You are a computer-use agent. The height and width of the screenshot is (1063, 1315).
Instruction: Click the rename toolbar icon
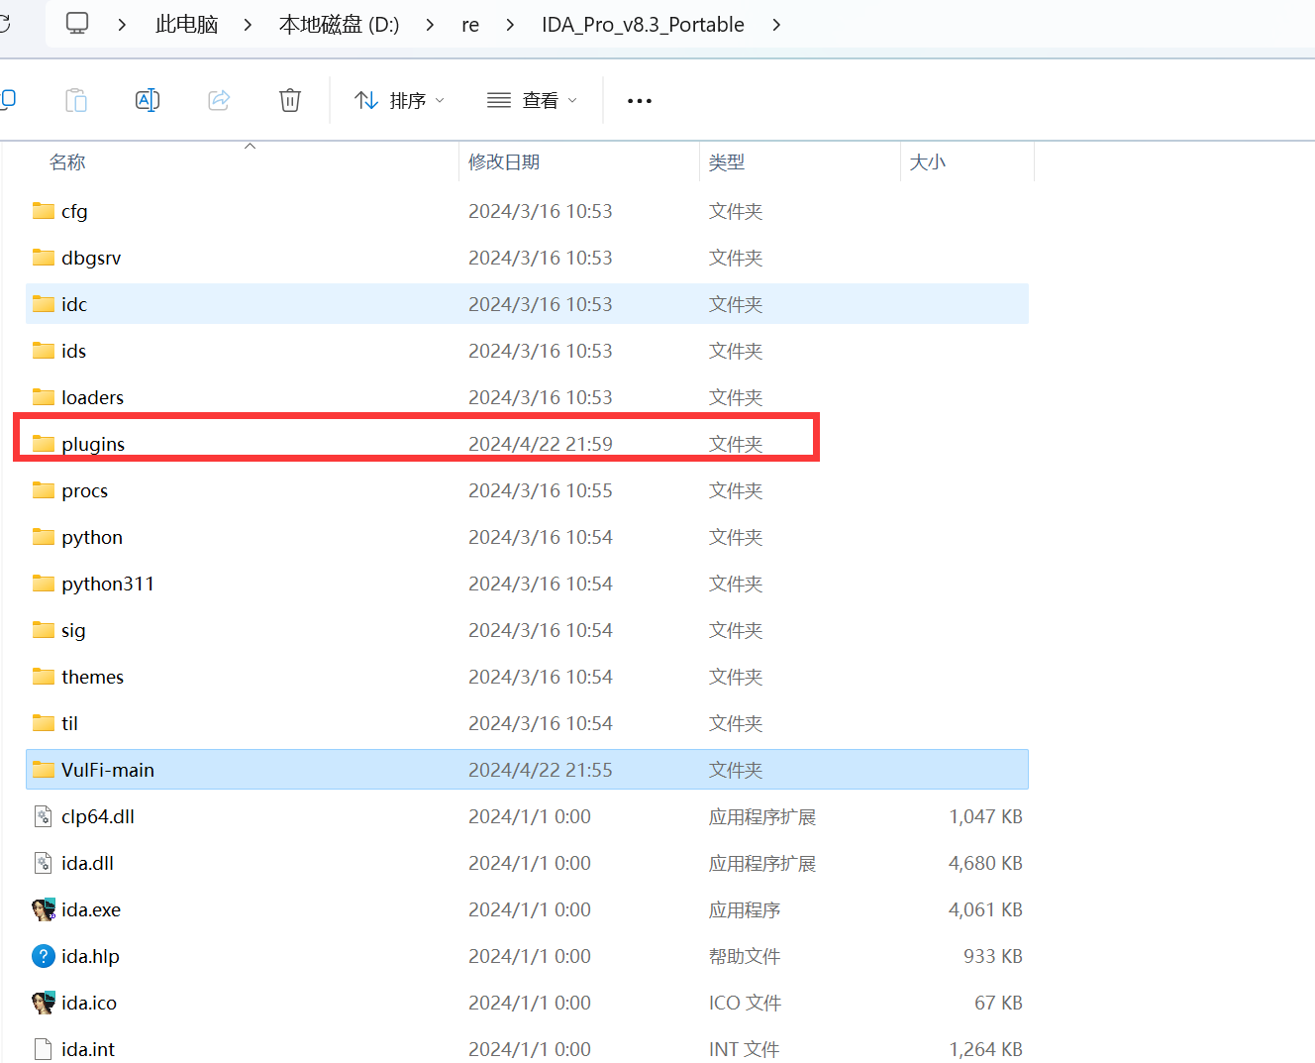click(x=148, y=100)
